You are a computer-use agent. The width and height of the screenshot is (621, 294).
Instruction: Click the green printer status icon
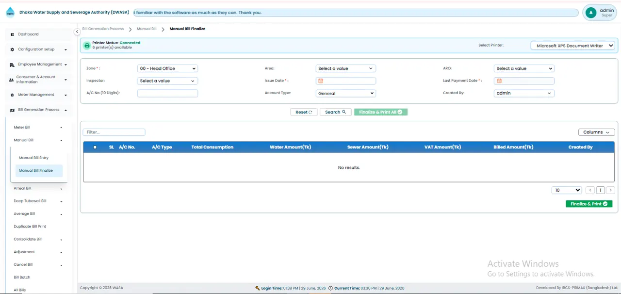pyautogui.click(x=87, y=45)
